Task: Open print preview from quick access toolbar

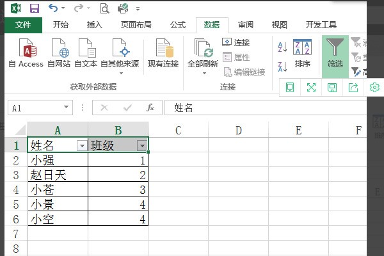Action: click(x=104, y=8)
